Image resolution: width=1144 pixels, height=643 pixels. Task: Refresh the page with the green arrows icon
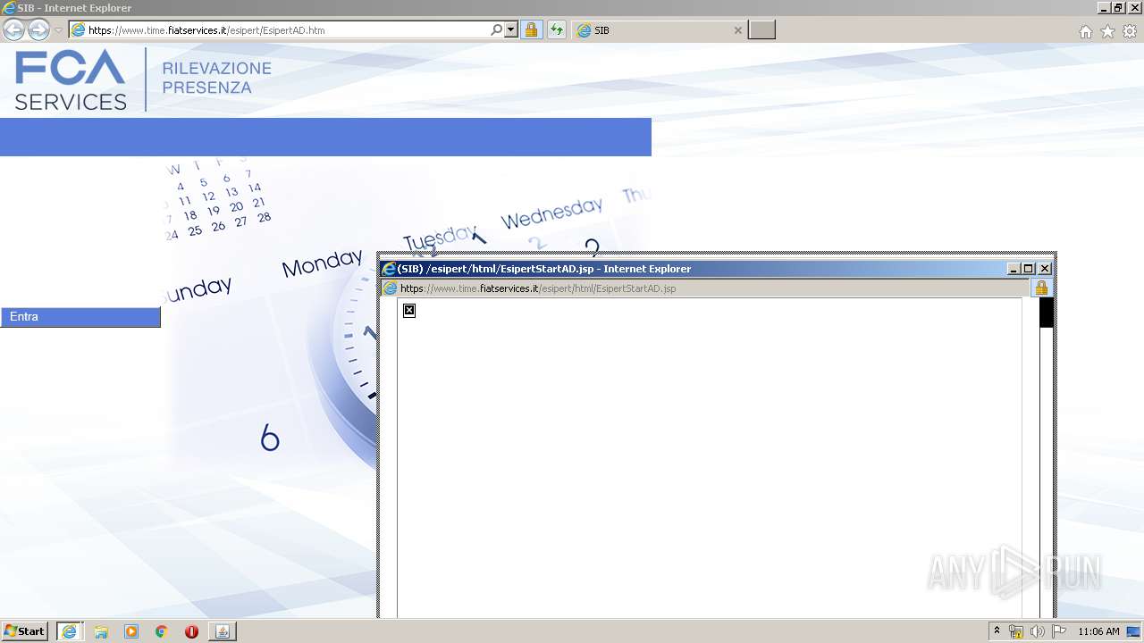(557, 30)
